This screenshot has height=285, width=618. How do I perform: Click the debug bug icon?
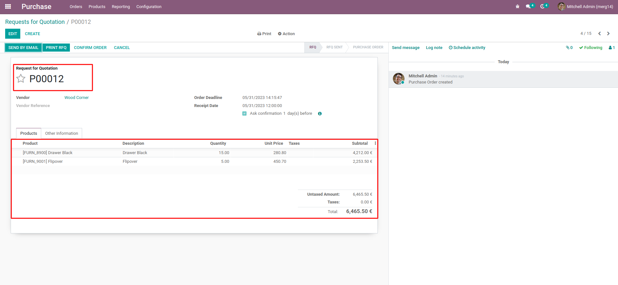tap(518, 6)
